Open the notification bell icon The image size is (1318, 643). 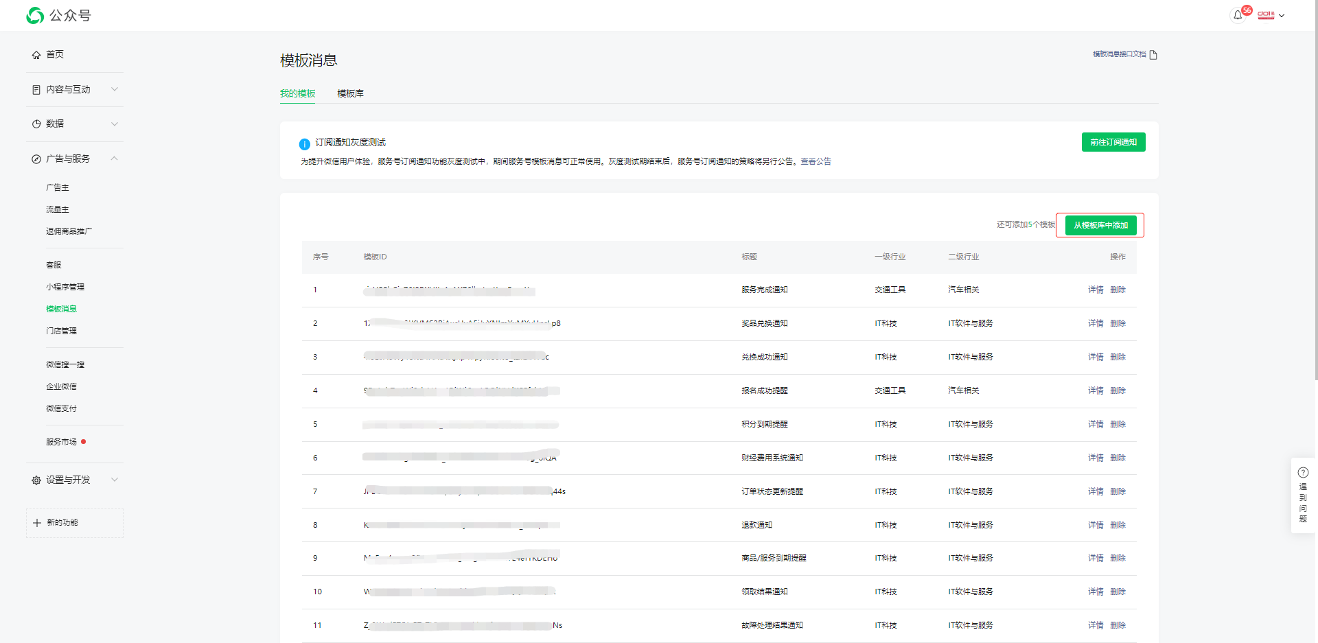click(1237, 15)
